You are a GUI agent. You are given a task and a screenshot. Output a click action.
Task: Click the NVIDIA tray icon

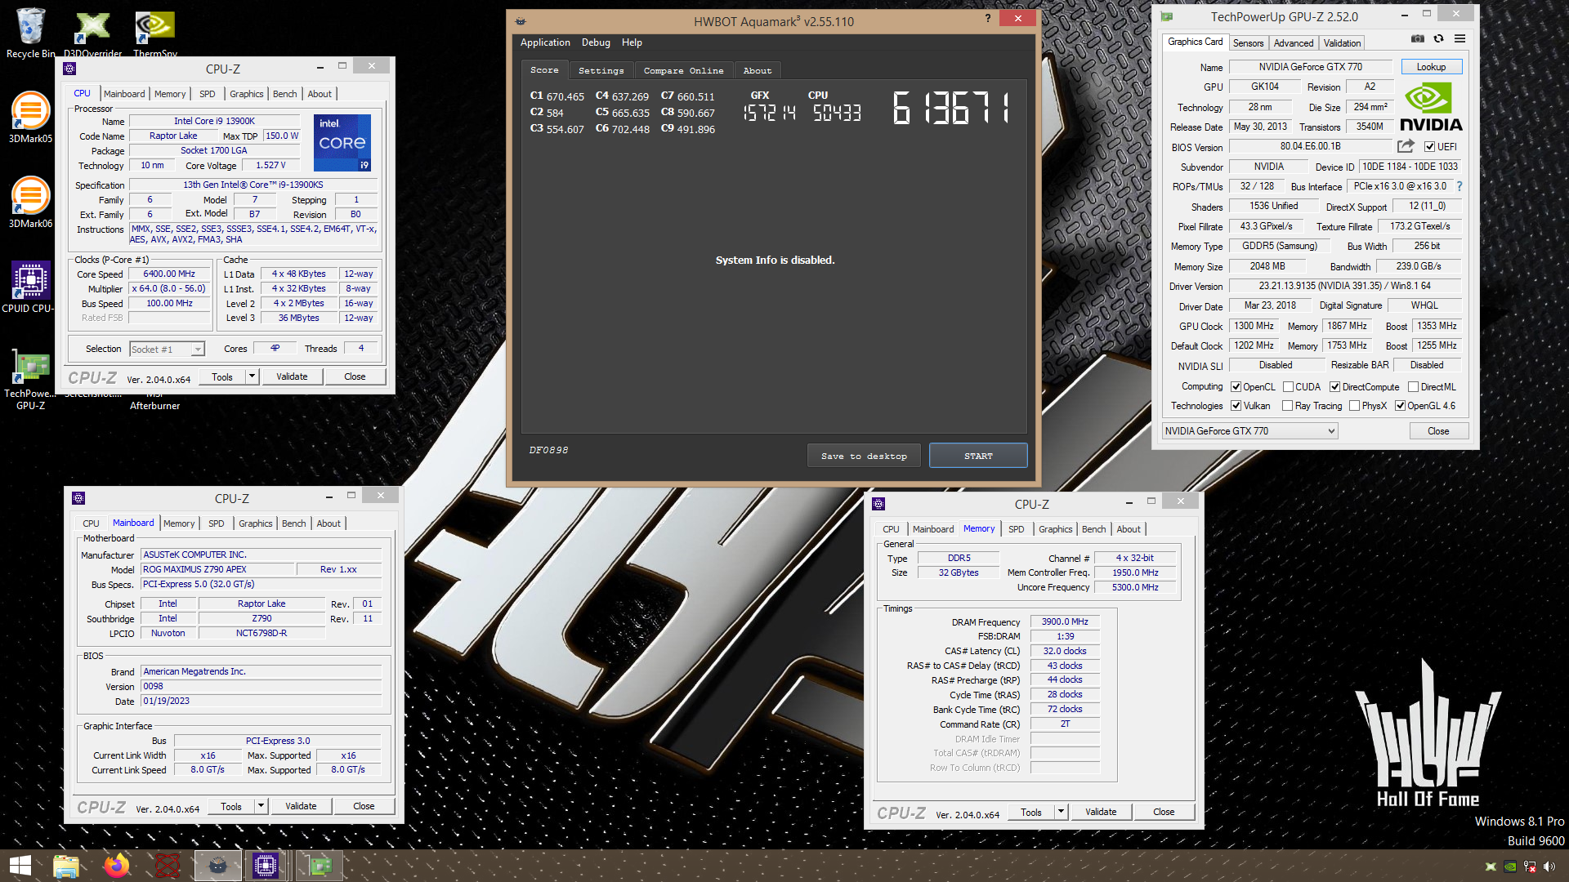click(x=1510, y=866)
